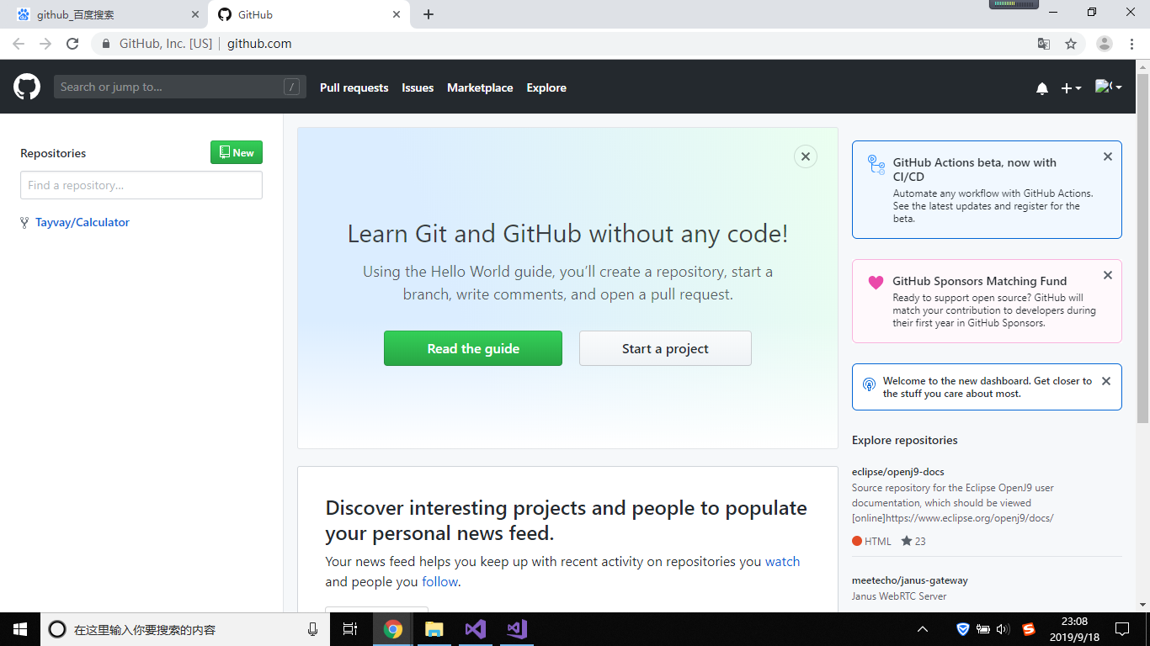Click the pink Sponsors heart icon

tap(876, 283)
